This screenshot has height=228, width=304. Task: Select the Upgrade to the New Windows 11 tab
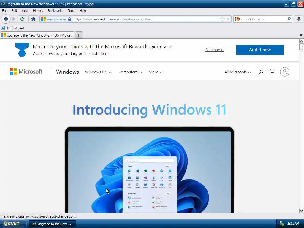click(x=37, y=35)
